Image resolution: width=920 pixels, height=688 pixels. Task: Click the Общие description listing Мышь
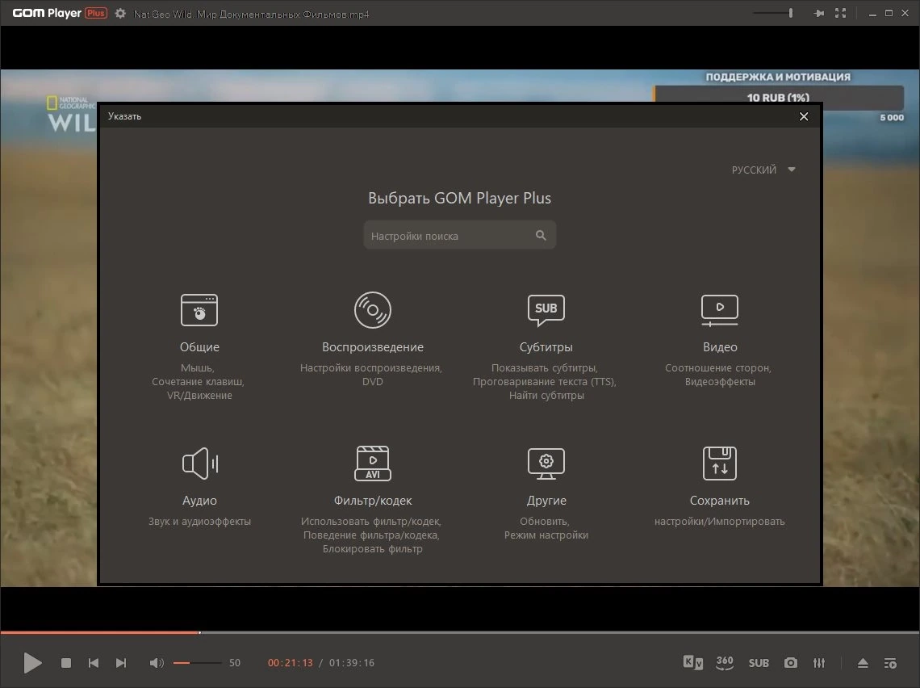click(x=199, y=382)
